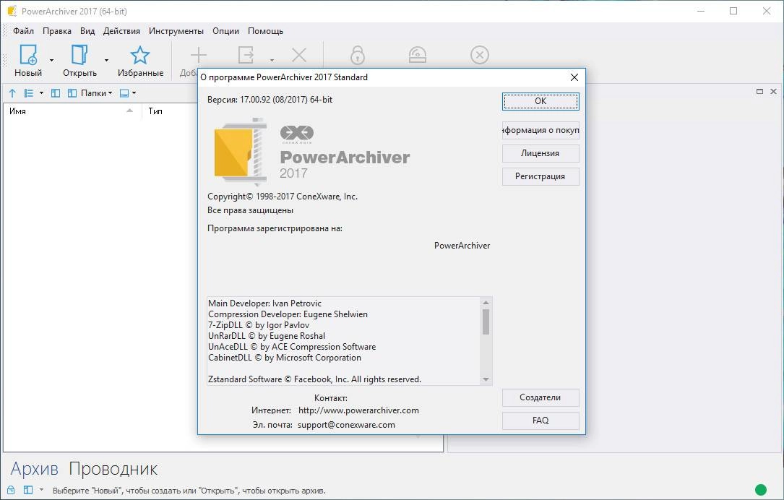
Task: Click OK in the About dialog
Action: coord(540,101)
